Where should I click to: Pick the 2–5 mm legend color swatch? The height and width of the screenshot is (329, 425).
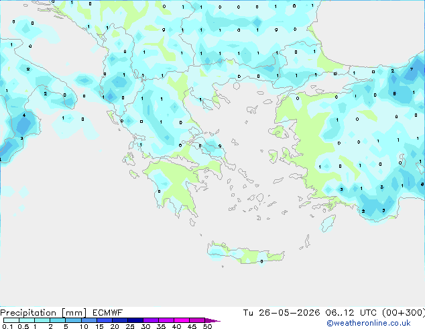(x=58, y=320)
